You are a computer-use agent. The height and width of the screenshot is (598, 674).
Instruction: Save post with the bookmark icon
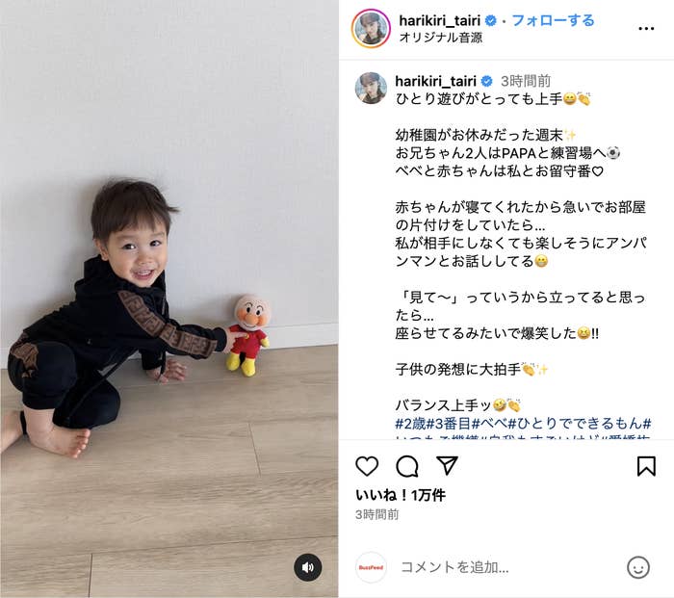(x=646, y=466)
